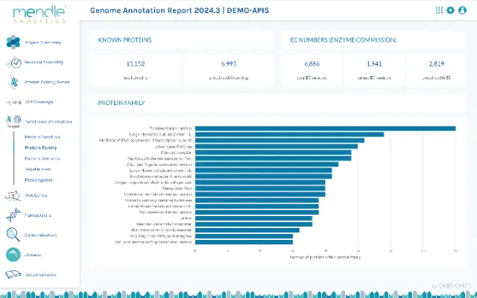Open the apps grid icon in header

[x=439, y=10]
